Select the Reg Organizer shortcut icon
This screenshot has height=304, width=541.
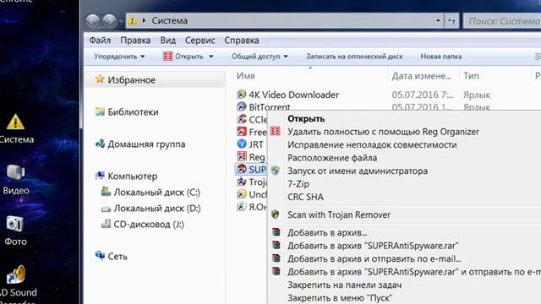[x=242, y=157]
